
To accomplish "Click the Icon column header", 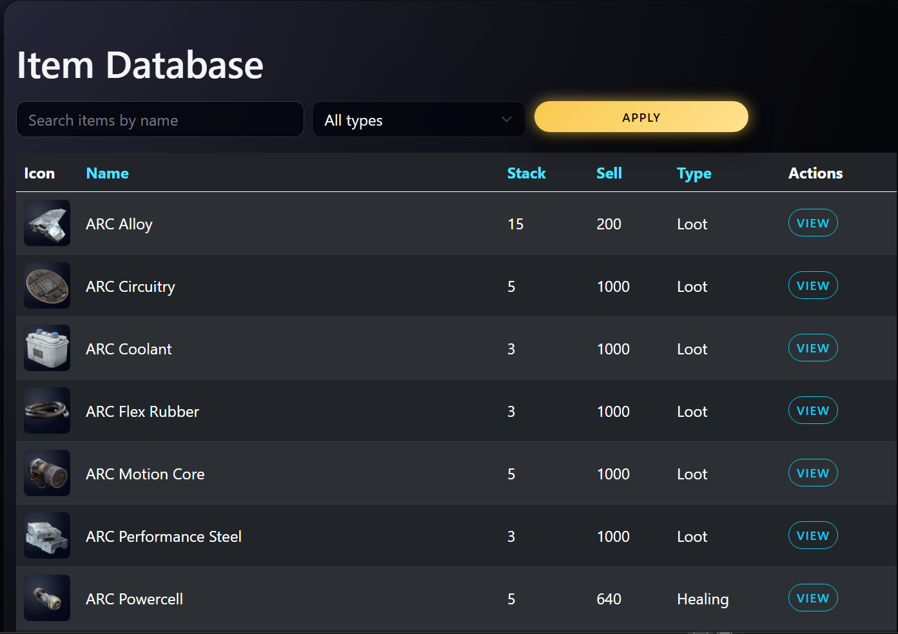I will pos(39,173).
